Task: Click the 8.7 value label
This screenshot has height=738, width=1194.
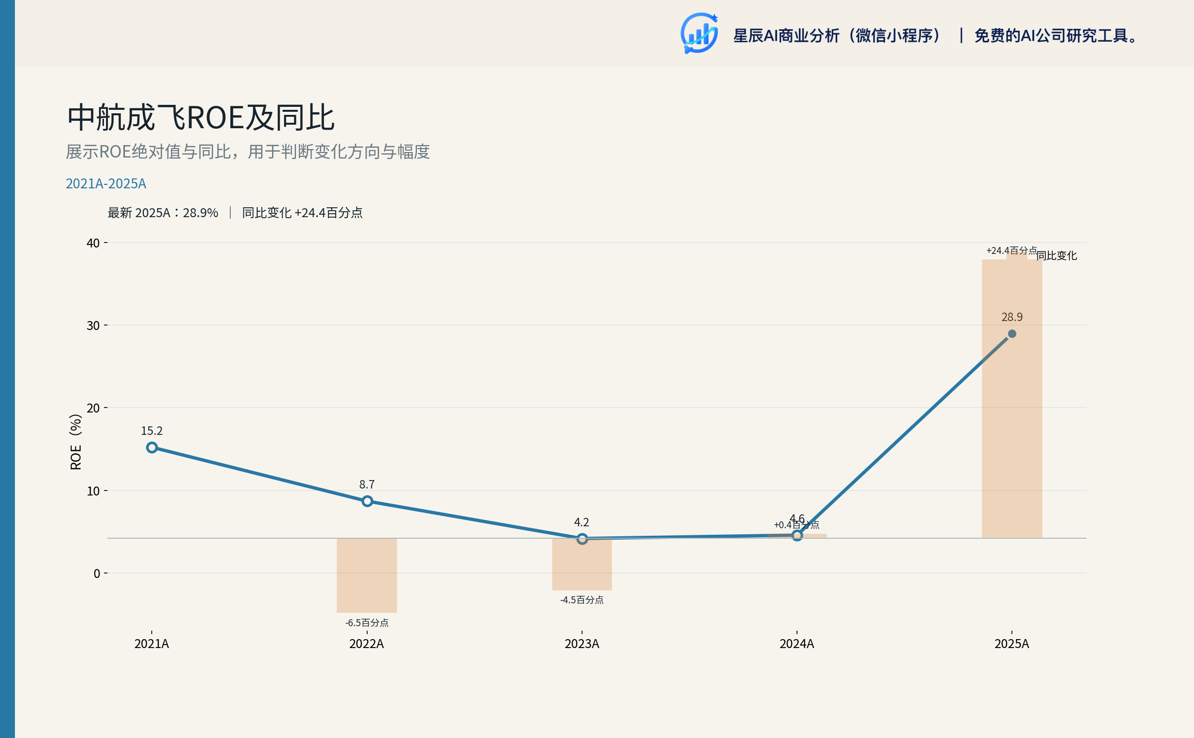Action: [x=367, y=485]
